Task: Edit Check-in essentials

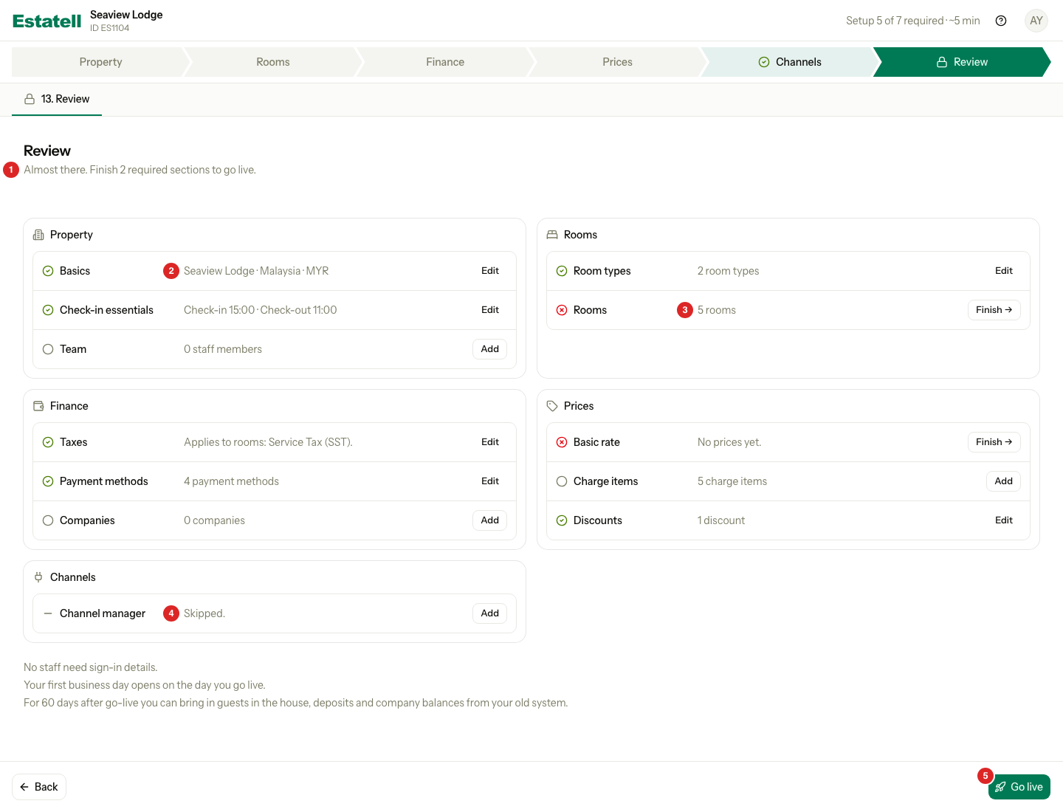Action: tap(490, 310)
